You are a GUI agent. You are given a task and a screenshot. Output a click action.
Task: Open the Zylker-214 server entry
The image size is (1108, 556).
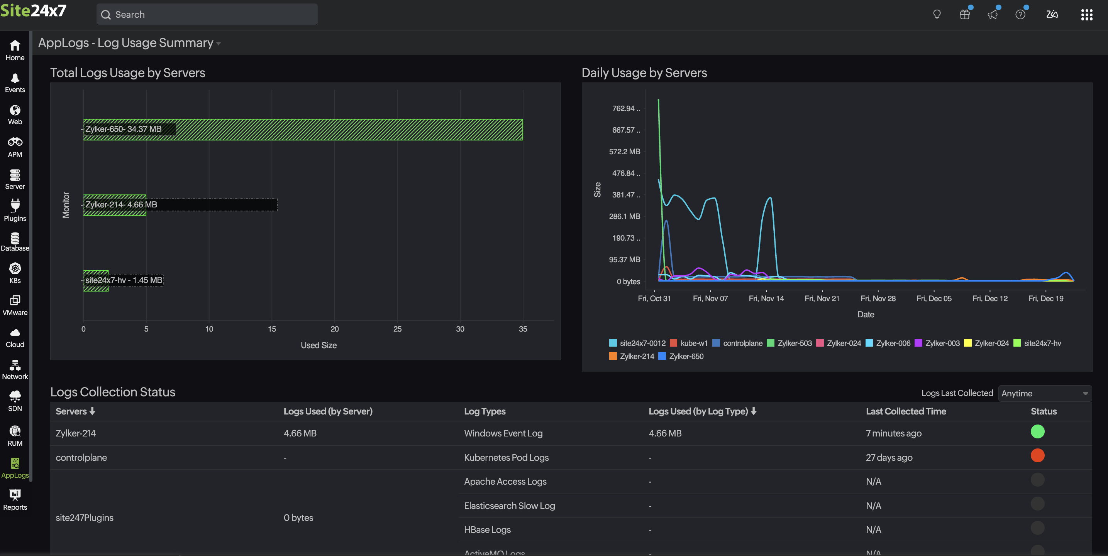coord(76,433)
